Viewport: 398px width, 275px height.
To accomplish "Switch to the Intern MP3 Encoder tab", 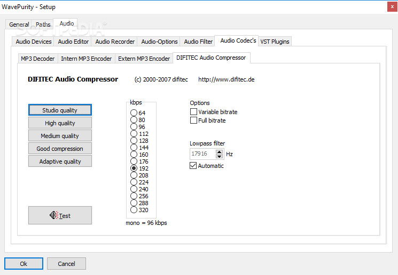I will coord(87,59).
